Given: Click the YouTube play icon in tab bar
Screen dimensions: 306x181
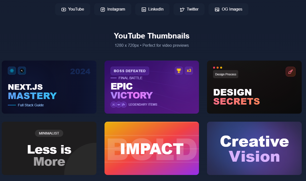Looking at the screenshot, I should 63,10.
